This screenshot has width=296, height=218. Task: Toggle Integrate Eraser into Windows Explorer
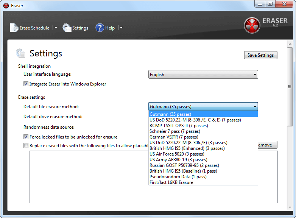pyautogui.click(x=26, y=84)
